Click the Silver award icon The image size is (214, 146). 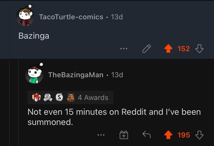click(x=59, y=97)
